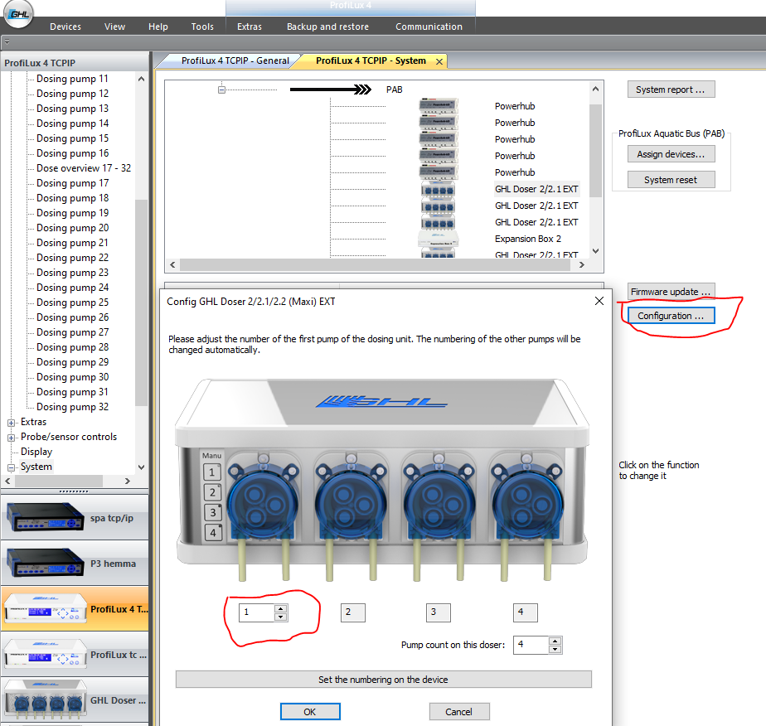Switch to ProfiLux 4 TCPIP - General tab
The height and width of the screenshot is (726, 766).
coord(235,60)
